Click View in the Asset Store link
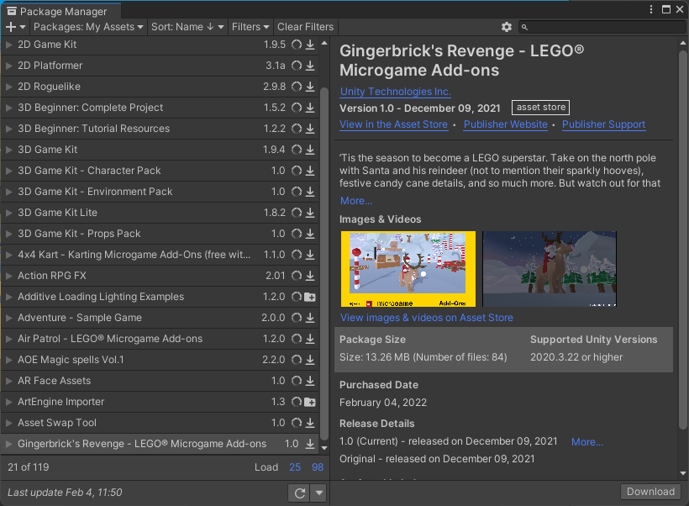Viewport: 689px width, 506px height. tap(394, 124)
